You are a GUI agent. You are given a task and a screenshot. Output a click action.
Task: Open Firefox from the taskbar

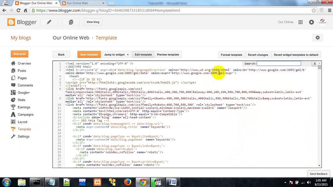point(127,182)
